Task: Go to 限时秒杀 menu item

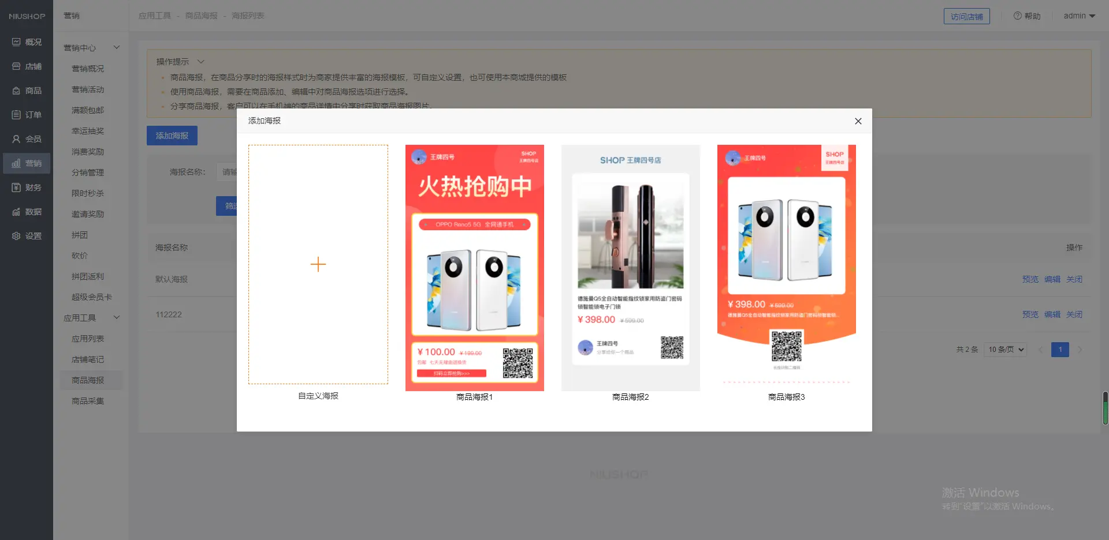Action: 88,193
